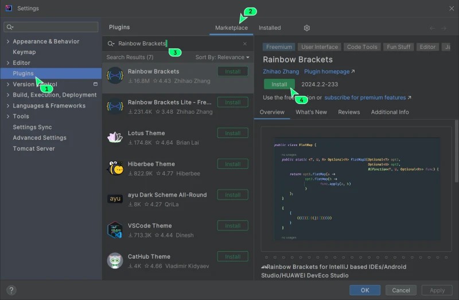Open Zhihao Zhang vendor link in details
The width and height of the screenshot is (459, 300).
click(281, 72)
